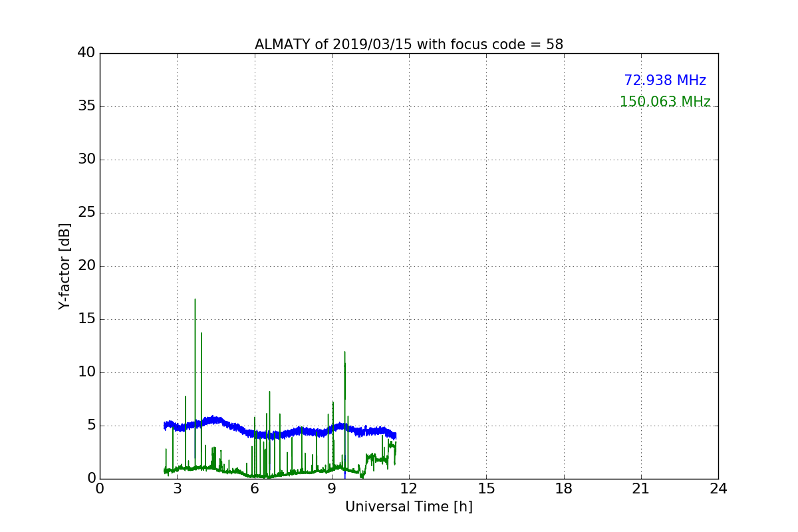This screenshot has height=532, width=798.
Task: Click the Universal Time [h] axis label
Action: coord(409,507)
